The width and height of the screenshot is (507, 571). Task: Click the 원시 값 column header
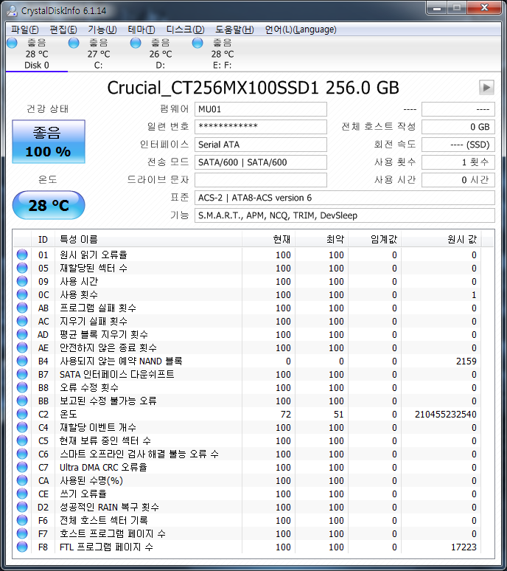[x=441, y=239]
